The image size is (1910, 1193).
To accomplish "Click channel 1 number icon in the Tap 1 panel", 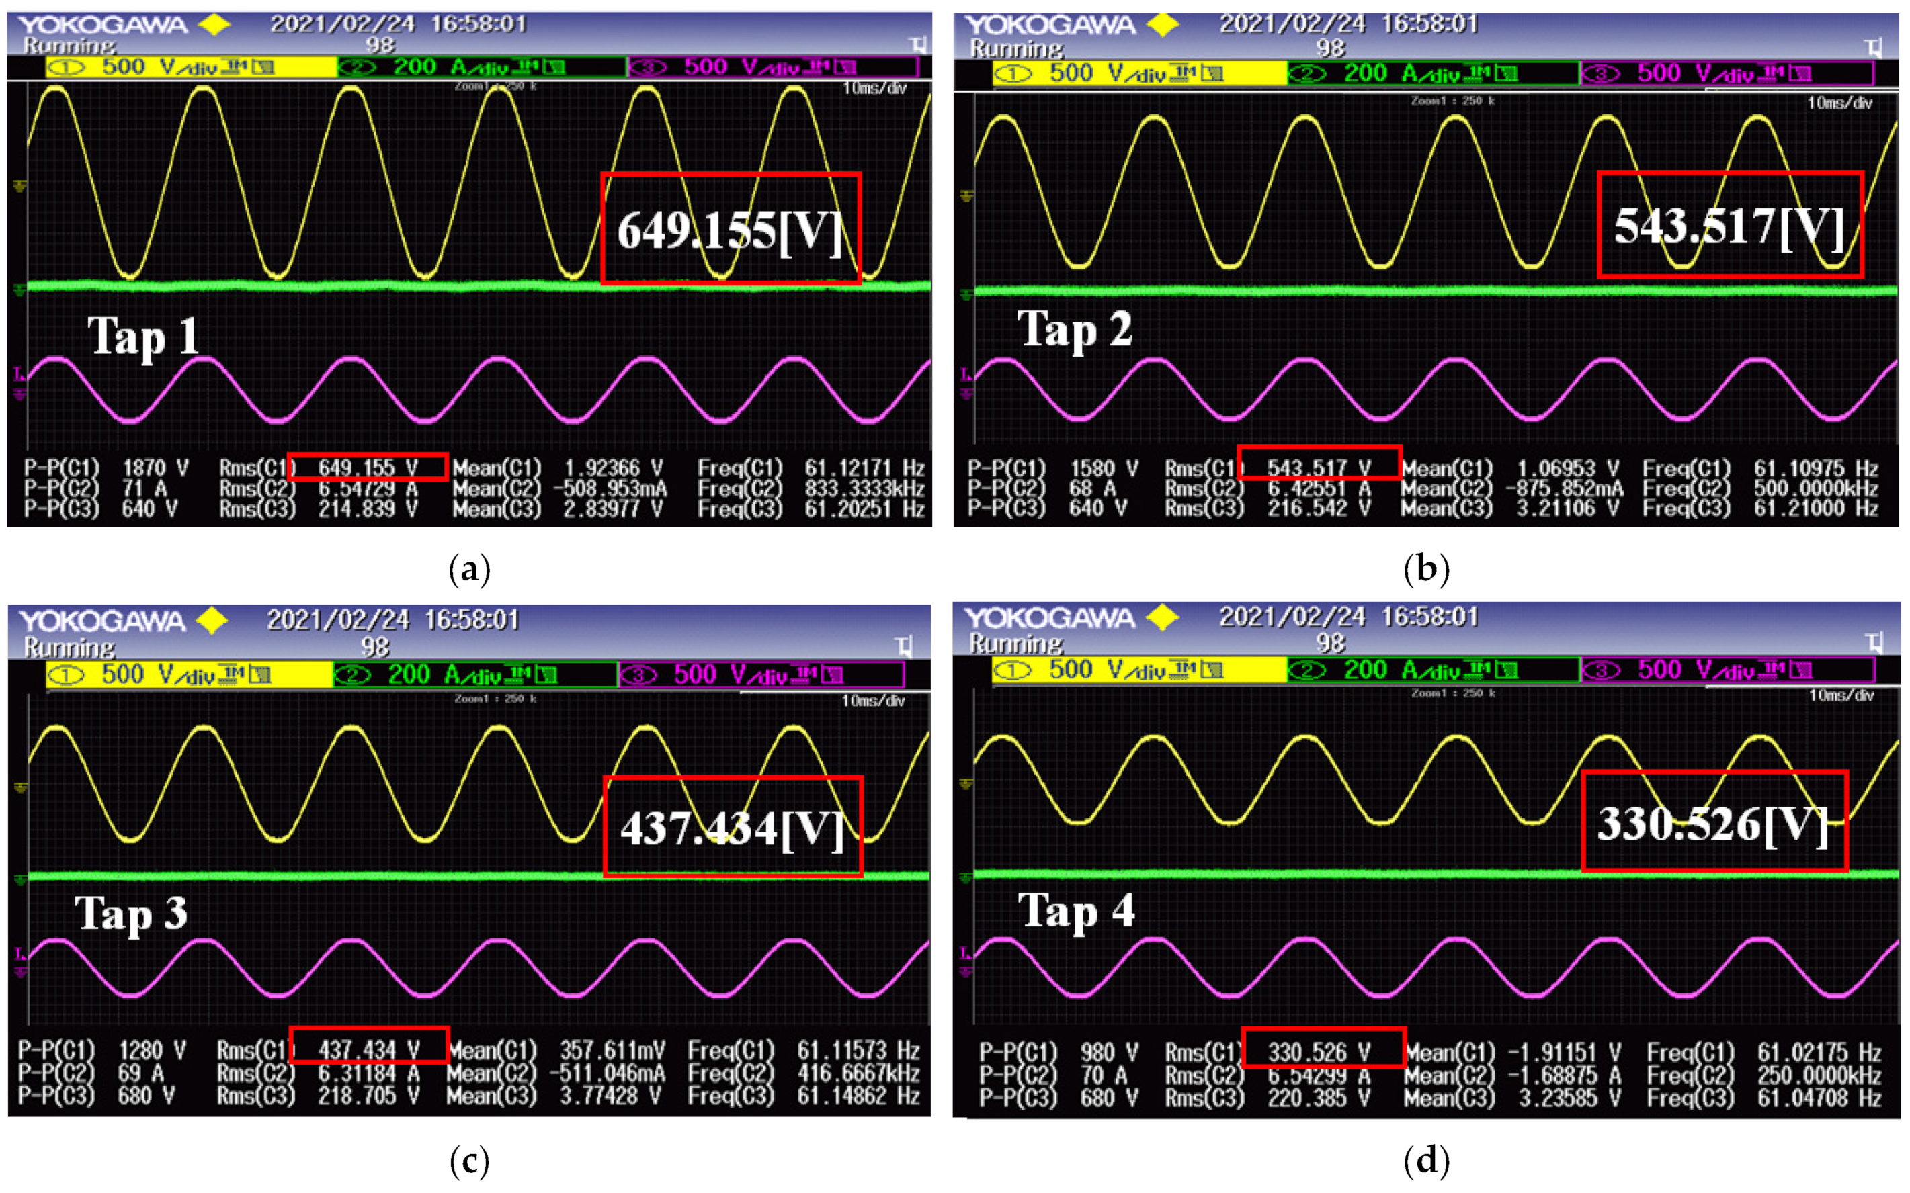I will (67, 68).
